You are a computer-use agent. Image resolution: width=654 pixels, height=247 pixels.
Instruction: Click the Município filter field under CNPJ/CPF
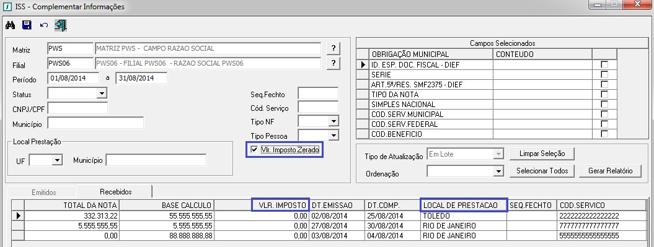[x=95, y=123]
